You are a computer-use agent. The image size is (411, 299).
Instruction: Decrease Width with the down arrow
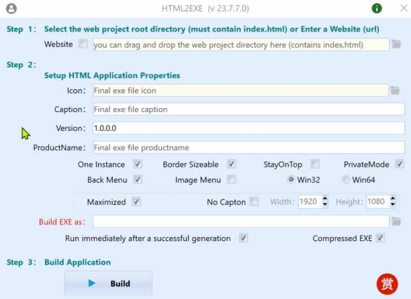coord(325,204)
